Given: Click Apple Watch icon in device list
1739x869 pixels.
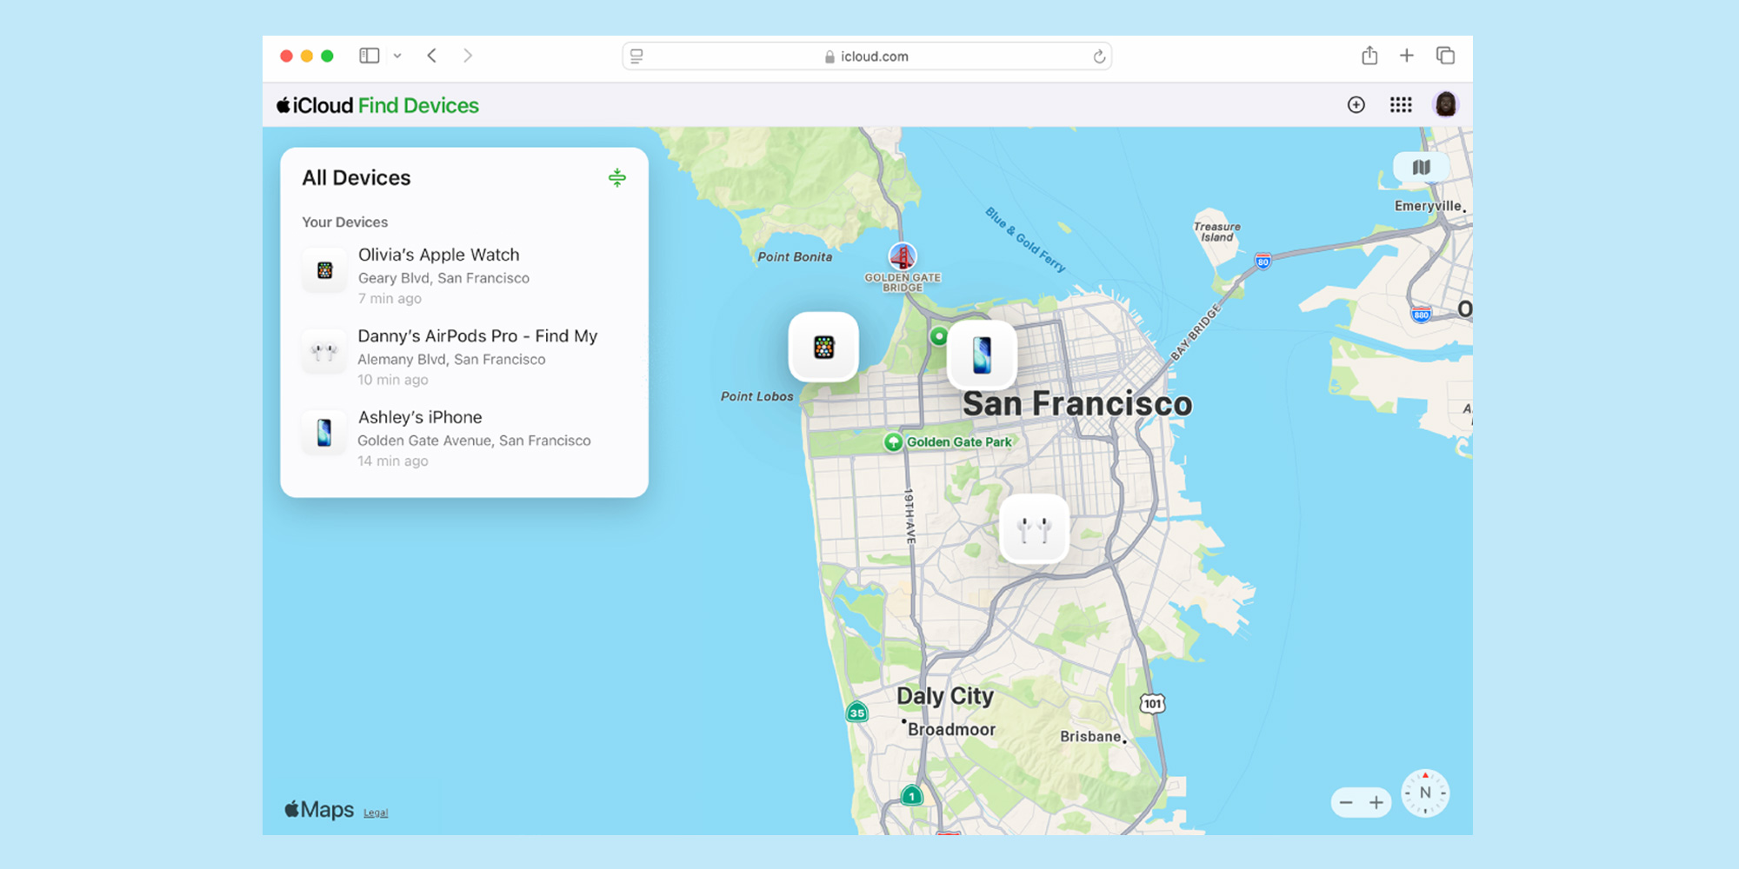Looking at the screenshot, I should 324,270.
